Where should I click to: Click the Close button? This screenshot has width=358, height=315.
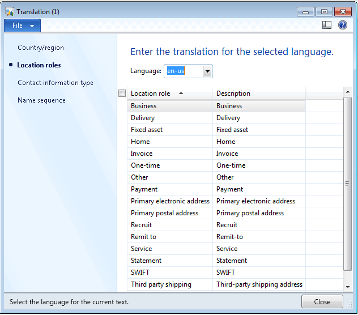pyautogui.click(x=322, y=302)
